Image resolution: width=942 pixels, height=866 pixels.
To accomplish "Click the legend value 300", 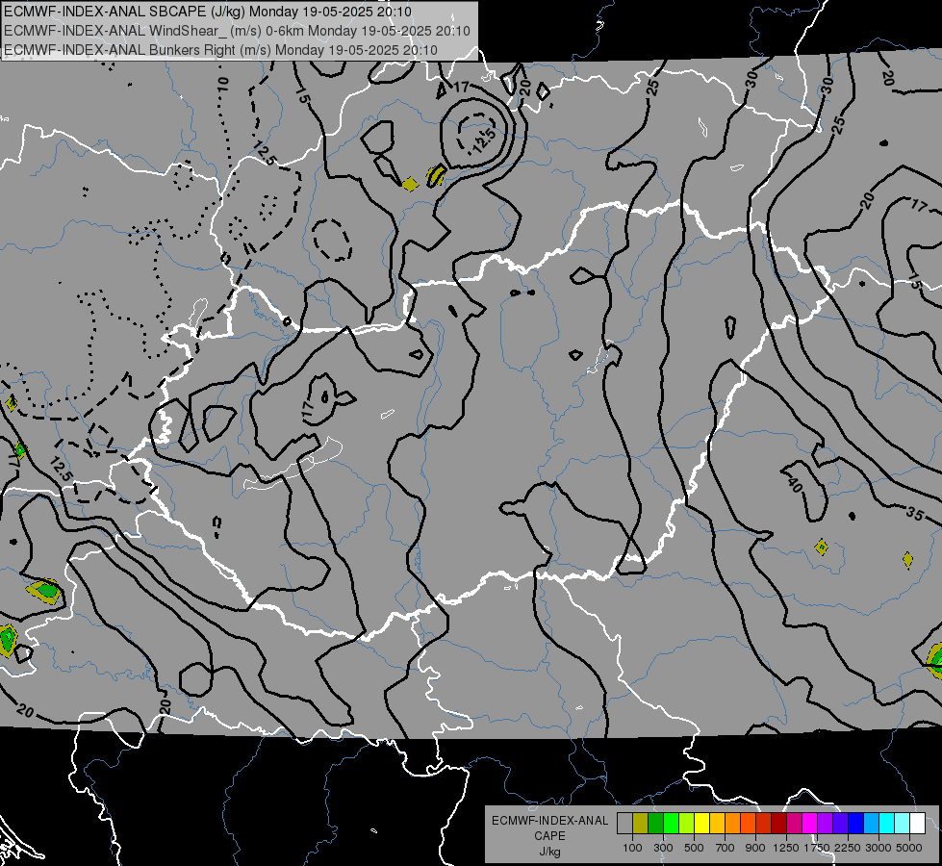I will 663,848.
